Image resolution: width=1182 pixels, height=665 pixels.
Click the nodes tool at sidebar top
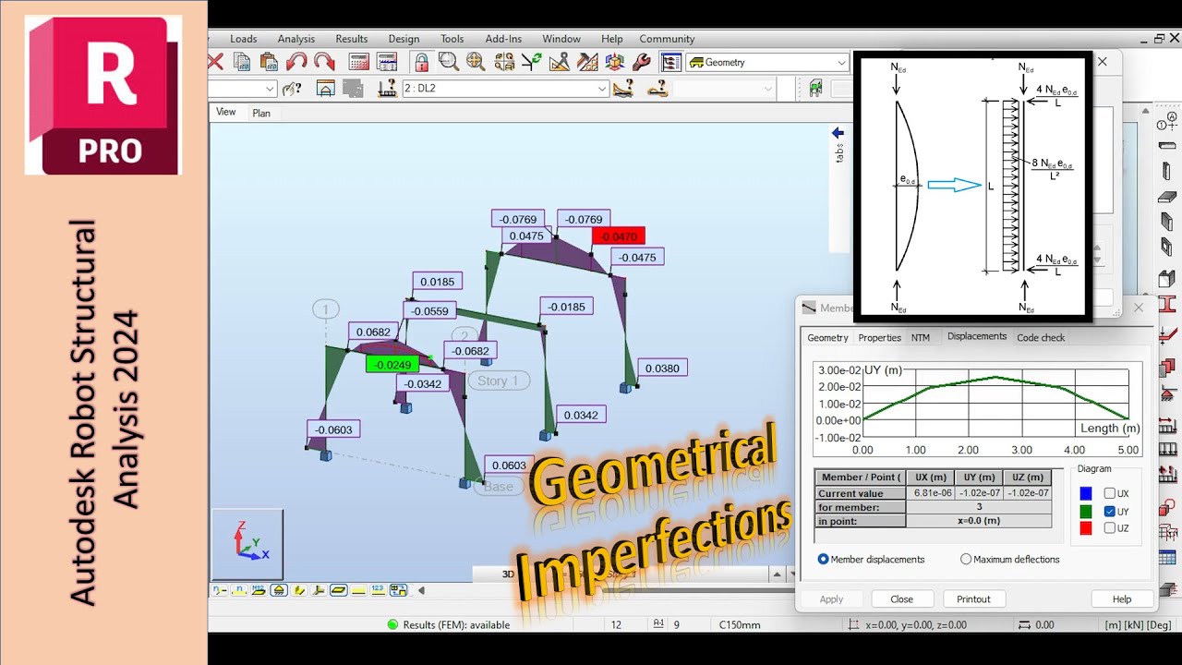(x=1167, y=122)
